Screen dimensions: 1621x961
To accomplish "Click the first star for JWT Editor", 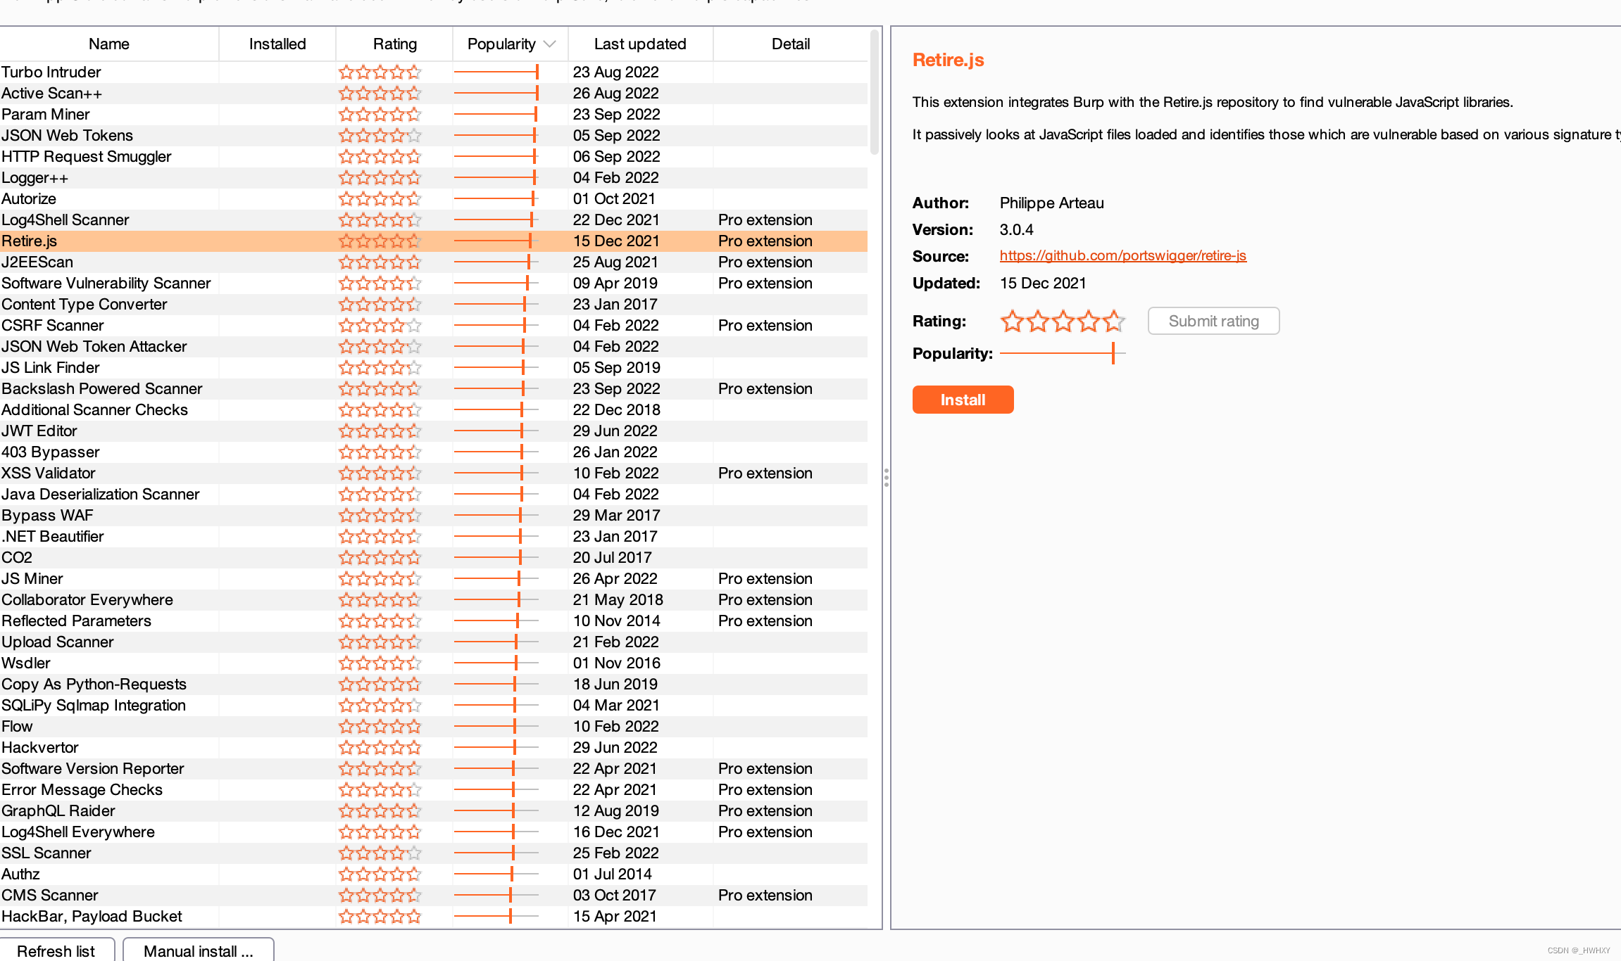I will (x=347, y=431).
